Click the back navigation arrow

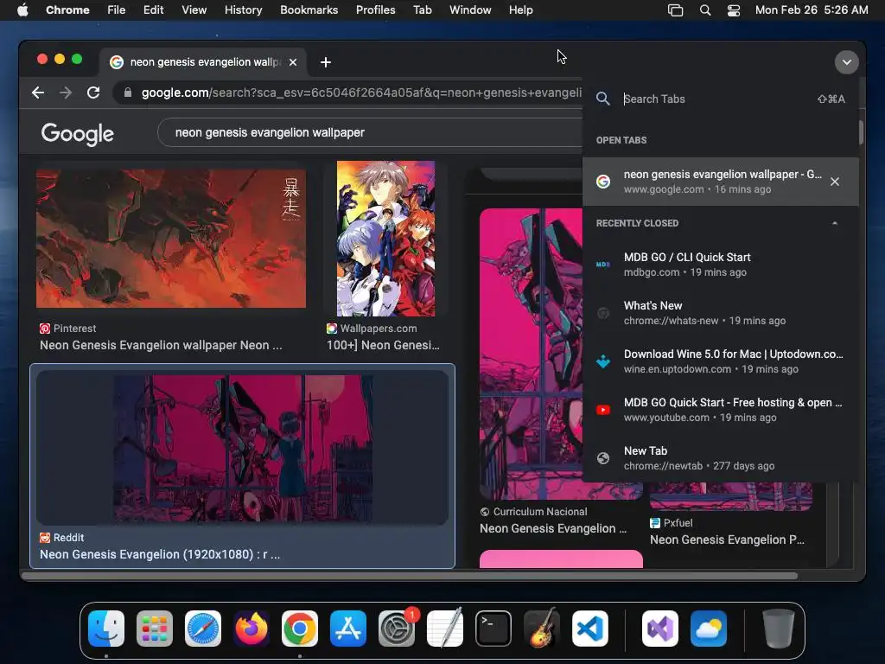coord(38,93)
